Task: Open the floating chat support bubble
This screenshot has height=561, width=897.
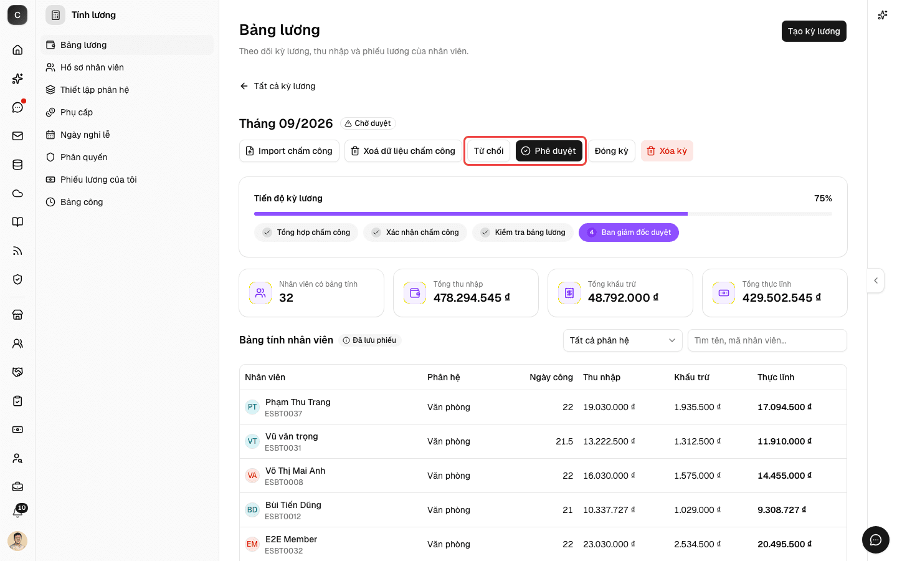Action: [x=876, y=540]
